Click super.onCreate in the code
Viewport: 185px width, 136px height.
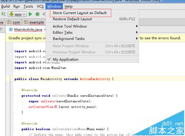[42, 101]
